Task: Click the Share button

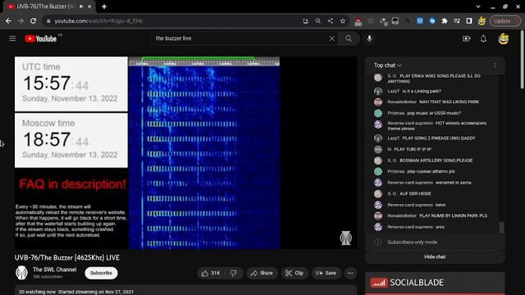Action: pyautogui.click(x=262, y=273)
